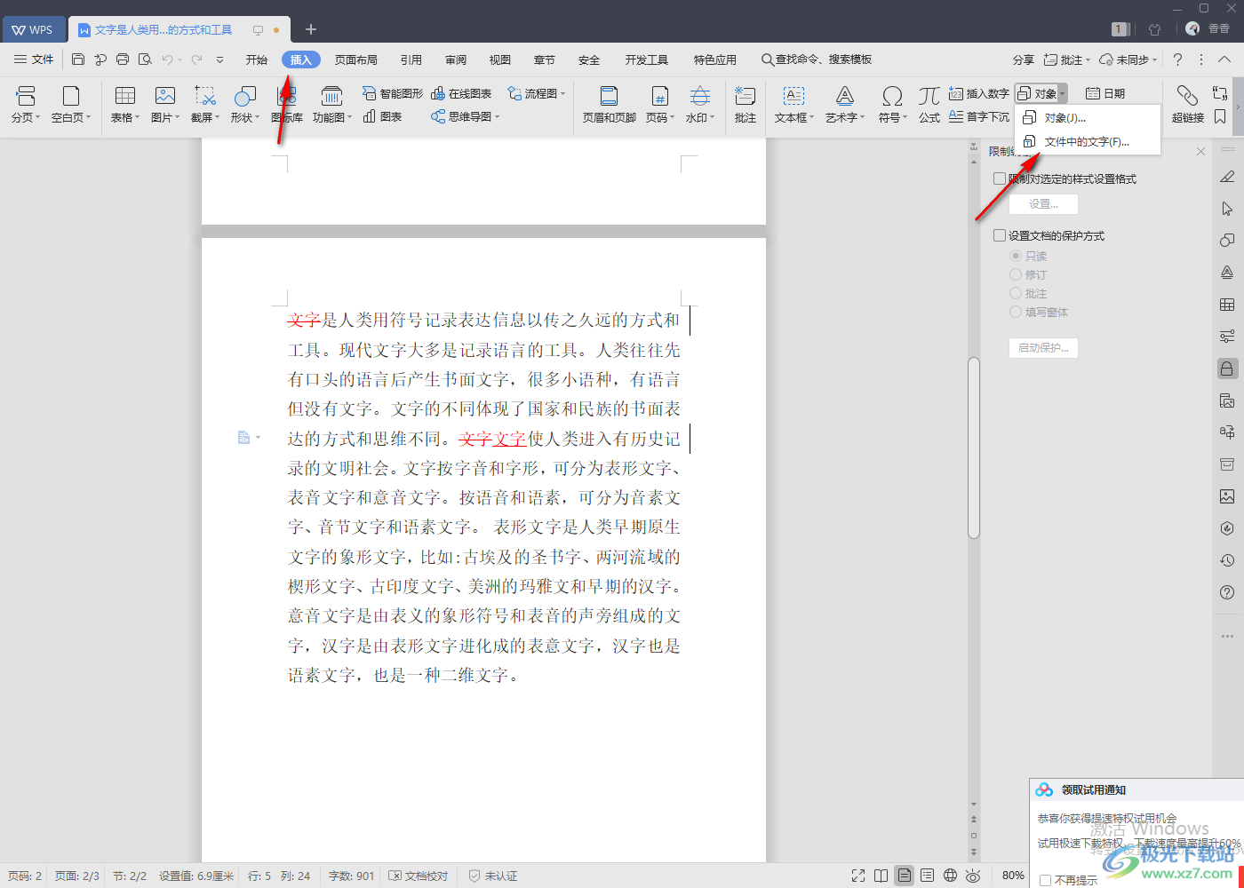1244x888 pixels.
Task: Click the Redo arrow icon
Action: pos(196,59)
